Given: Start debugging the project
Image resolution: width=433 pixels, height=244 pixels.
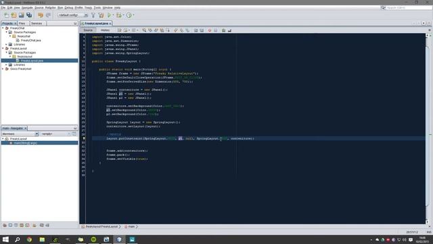Looking at the screenshot, I should (x=119, y=15).
